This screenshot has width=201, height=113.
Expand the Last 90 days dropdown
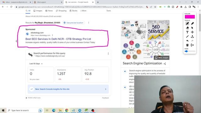click(36, 64)
